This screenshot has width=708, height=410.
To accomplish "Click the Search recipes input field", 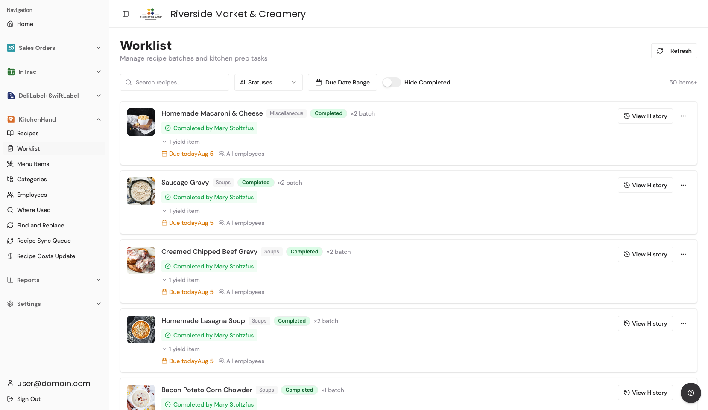I will coord(175,82).
